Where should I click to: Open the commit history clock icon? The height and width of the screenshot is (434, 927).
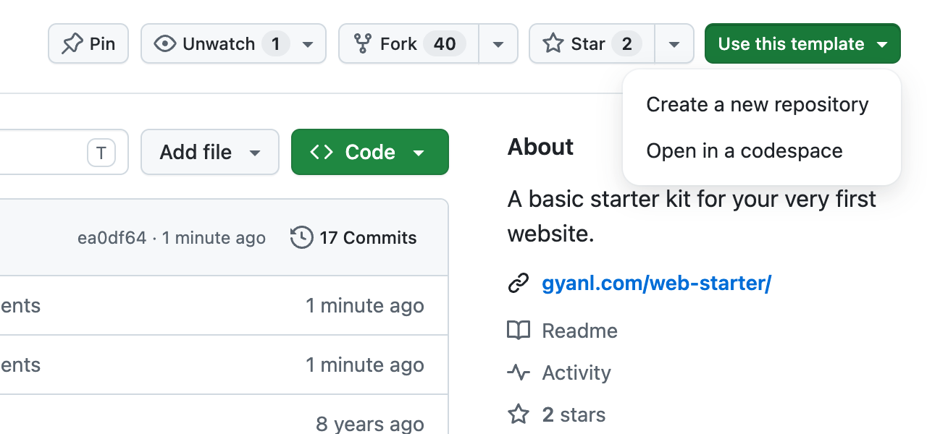(301, 237)
